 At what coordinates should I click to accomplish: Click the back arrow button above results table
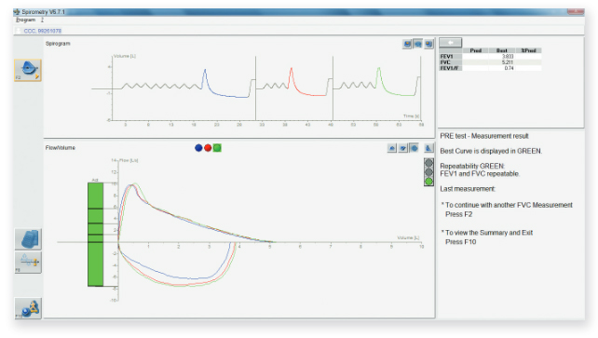(x=451, y=42)
